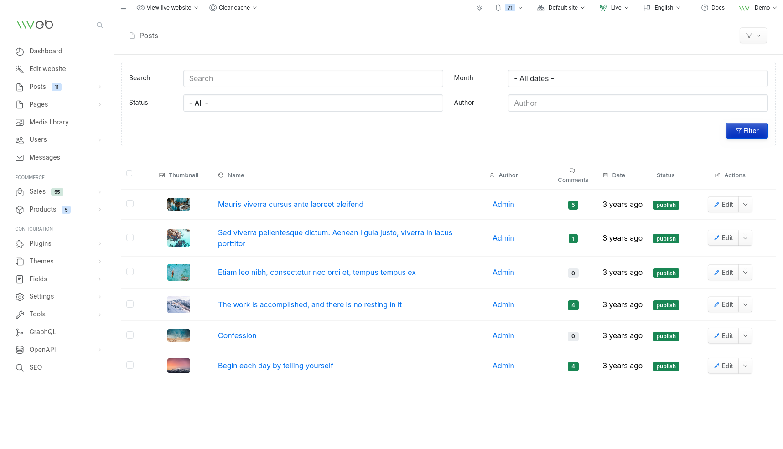The width and height of the screenshot is (783, 449).
Task: Open the GraphQL sidebar icon
Action: [20, 332]
